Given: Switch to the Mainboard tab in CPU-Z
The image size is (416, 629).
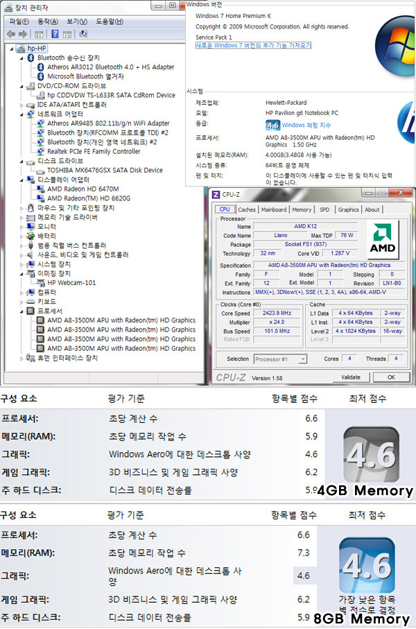Looking at the screenshot, I should click(274, 209).
